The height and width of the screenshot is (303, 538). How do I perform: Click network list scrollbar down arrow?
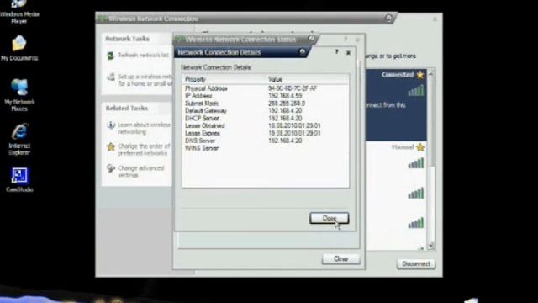pos(431,245)
